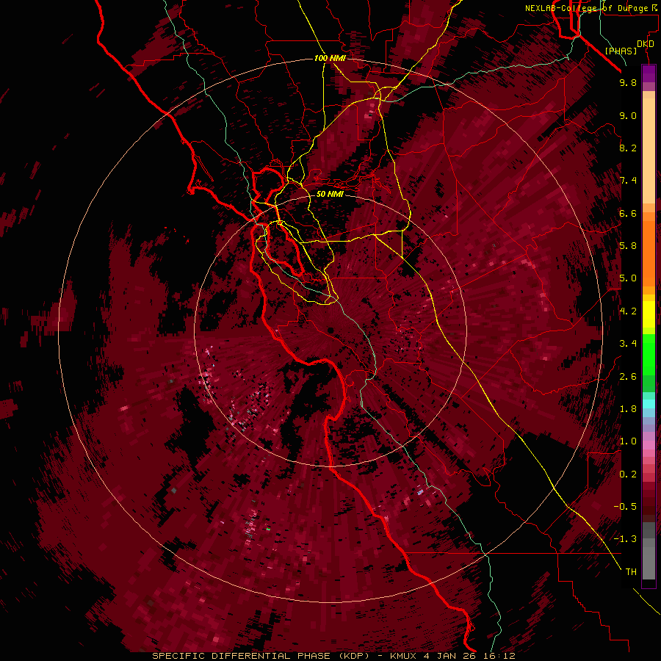Click the 6.6 value on the color scale

[628, 213]
